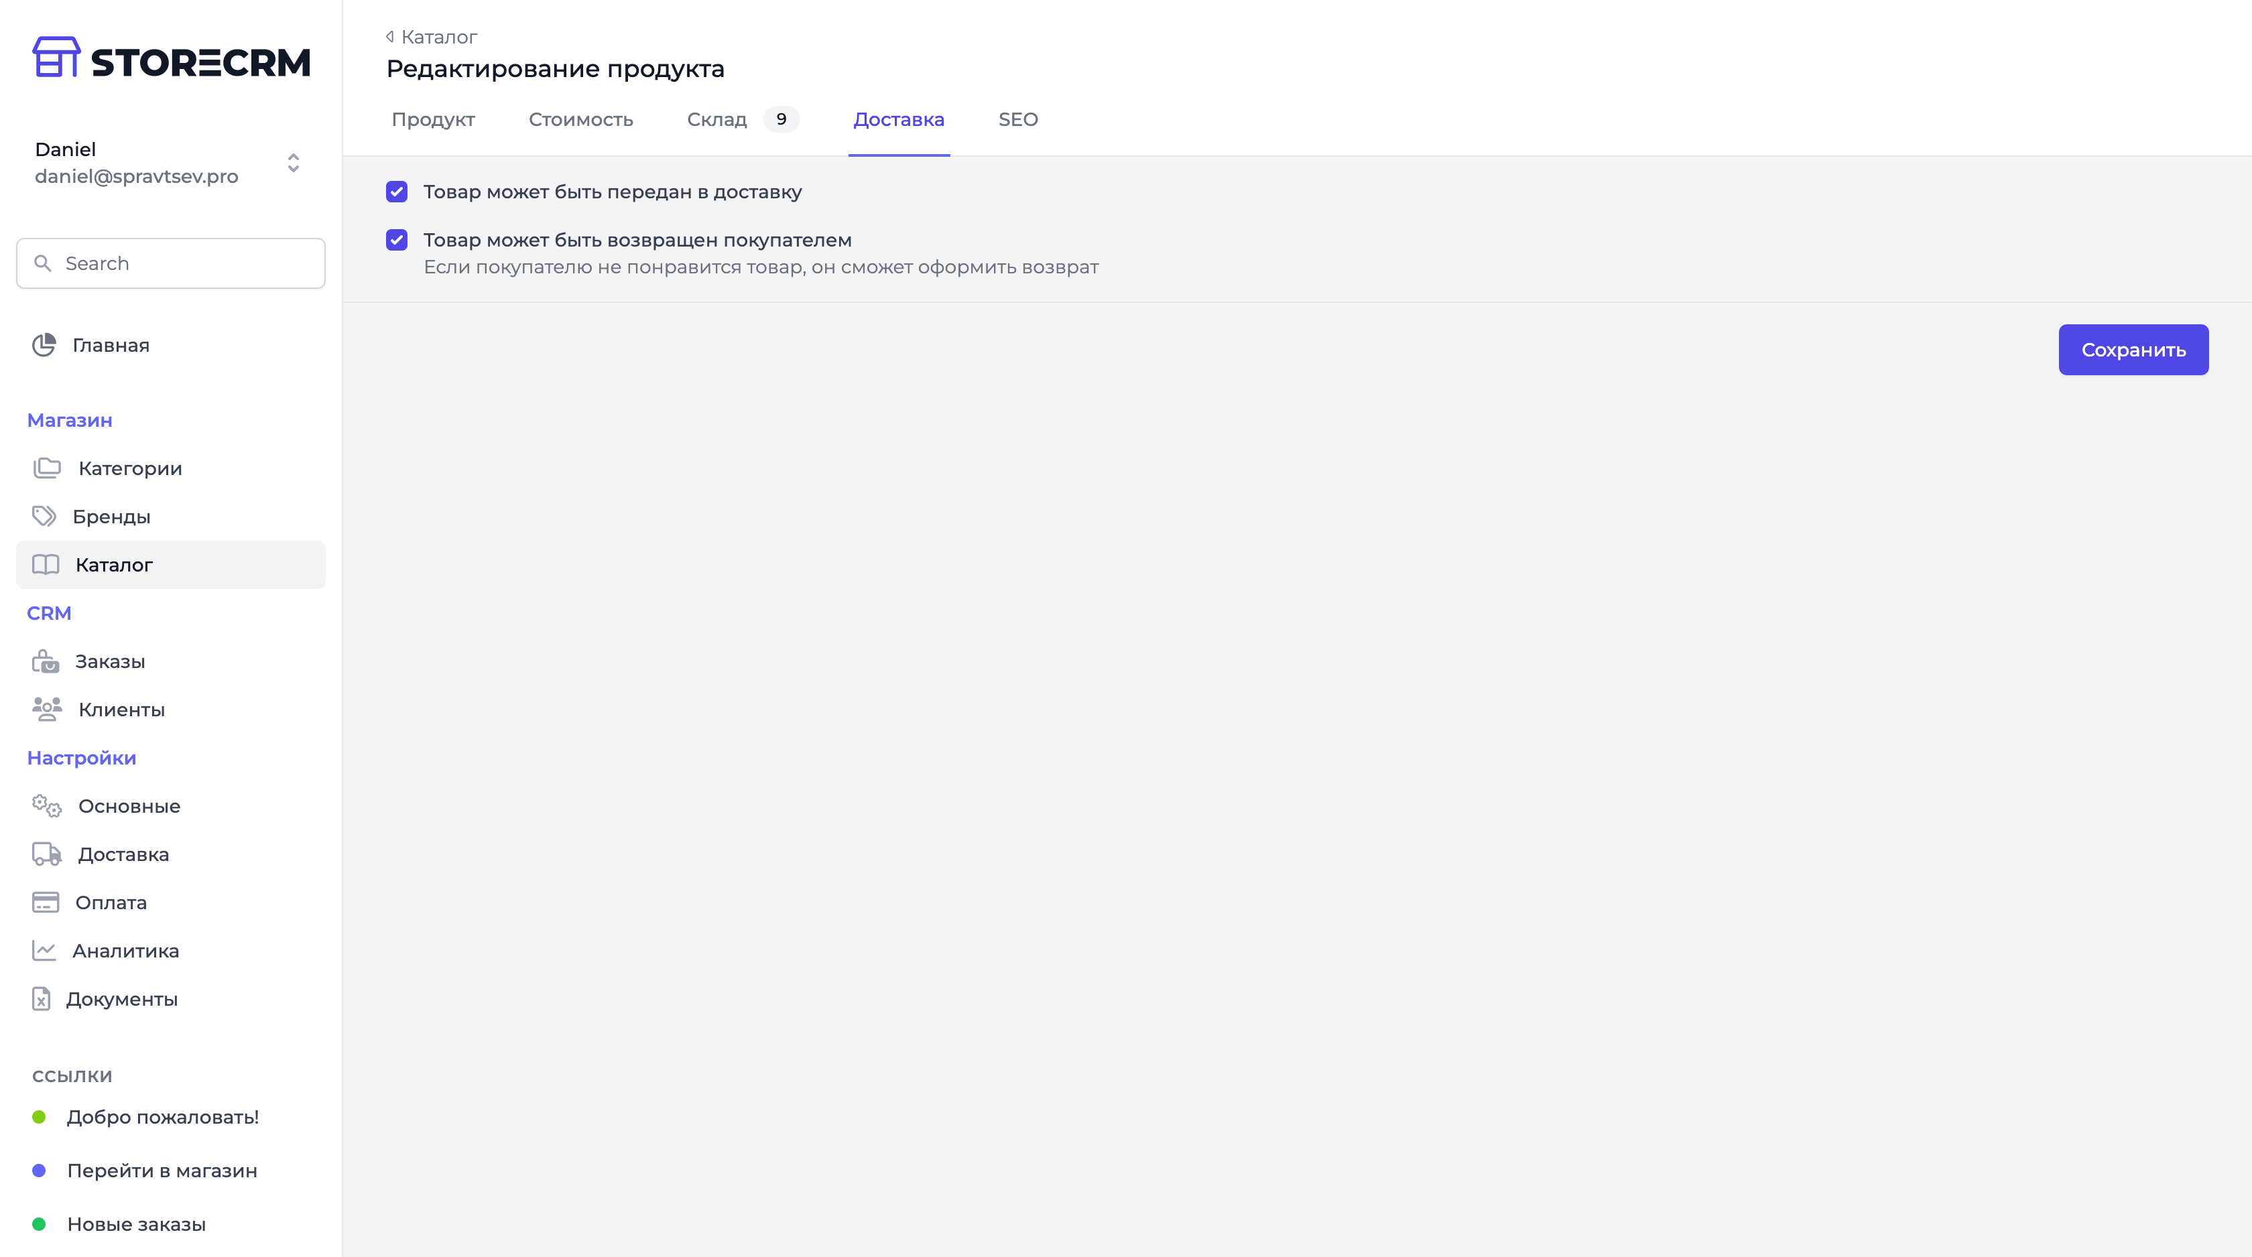Open the 'Перейти в магазин' link
Viewport: 2252px width, 1257px height.
pos(162,1171)
